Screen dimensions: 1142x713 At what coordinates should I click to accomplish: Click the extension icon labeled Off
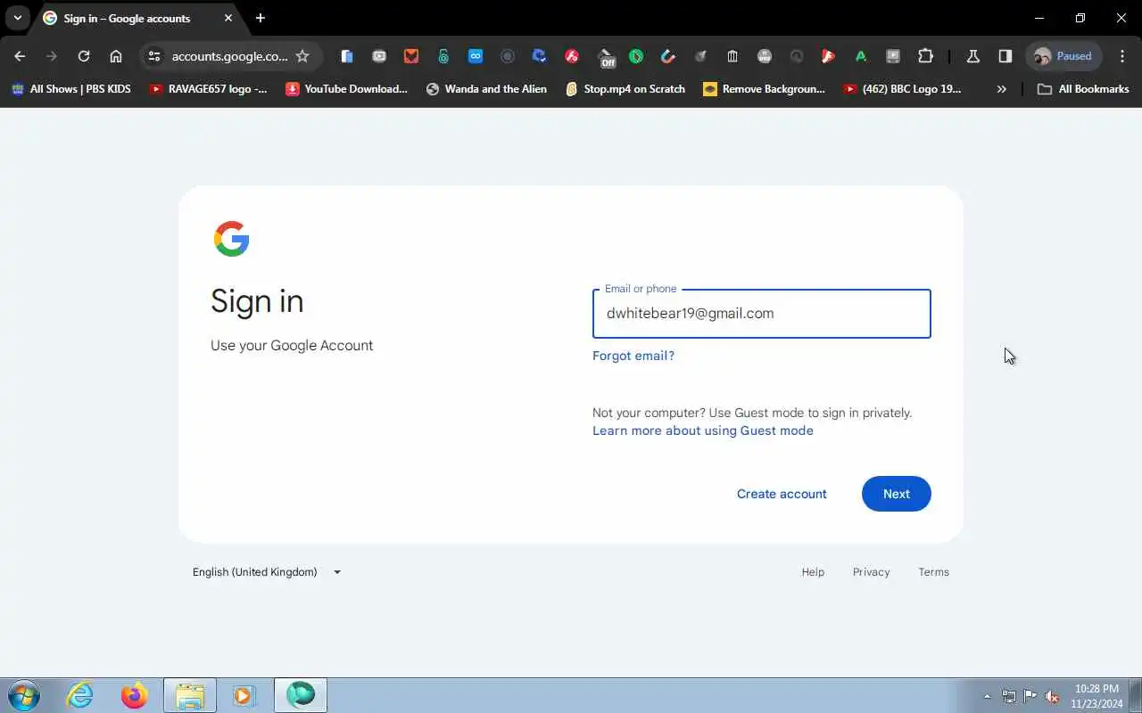(607, 57)
